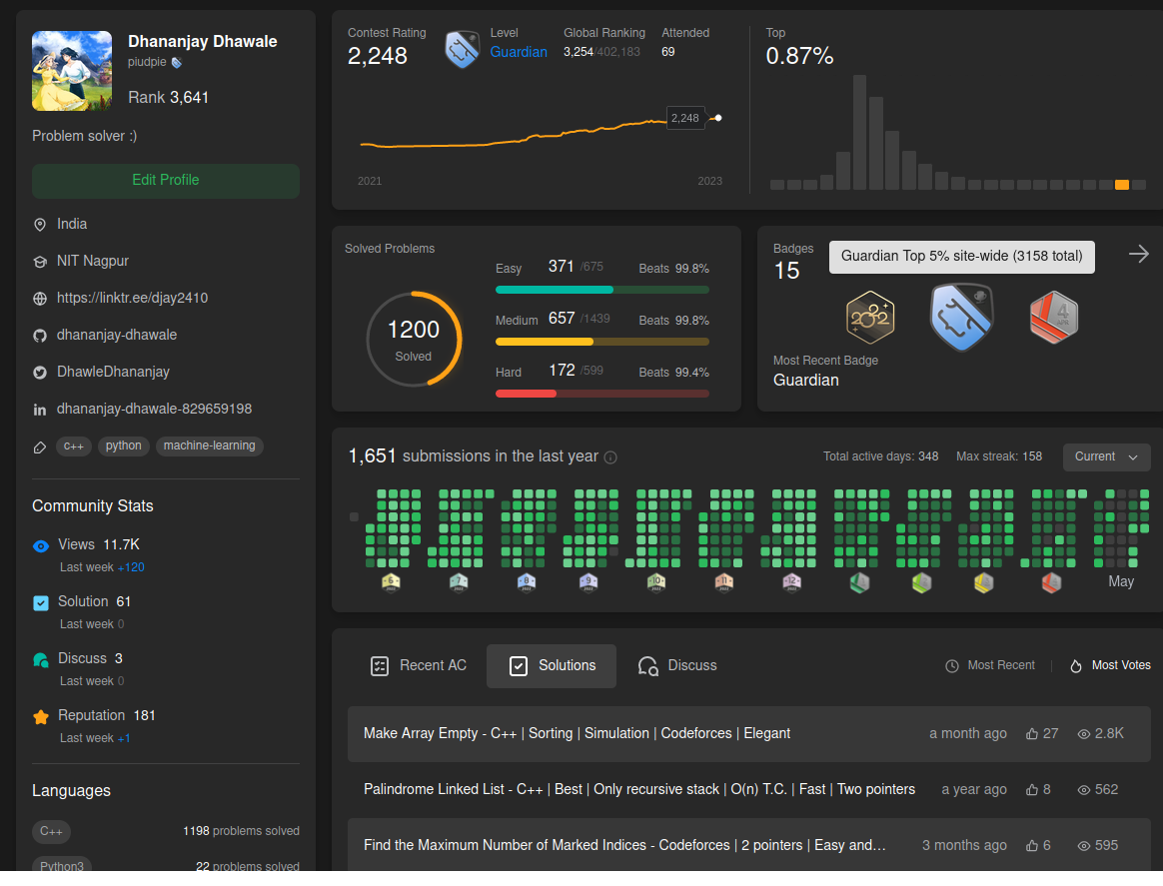
Task: Expand the skill tags row
Action: 39,446
